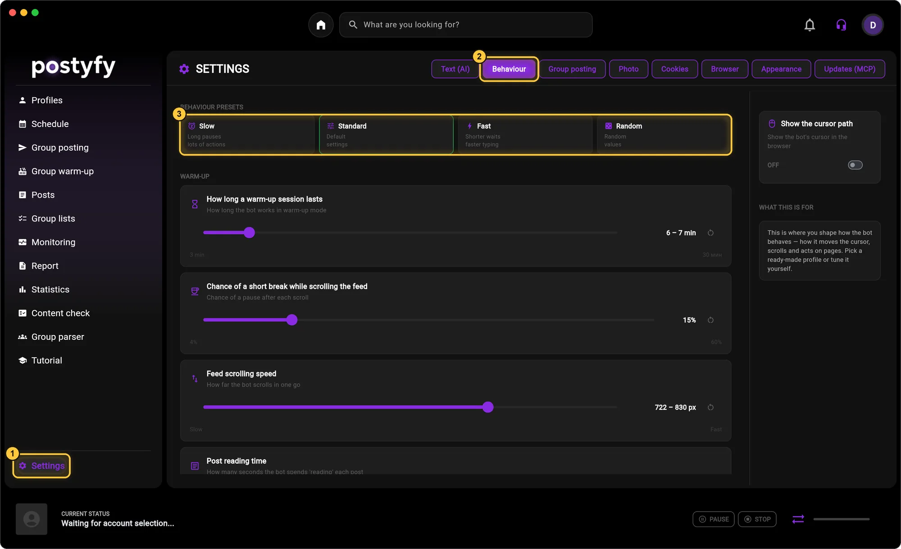The image size is (901, 549).
Task: Reset short break chance value
Action: (710, 320)
